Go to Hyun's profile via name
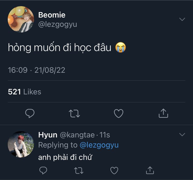The image size is (193, 180). (48, 135)
